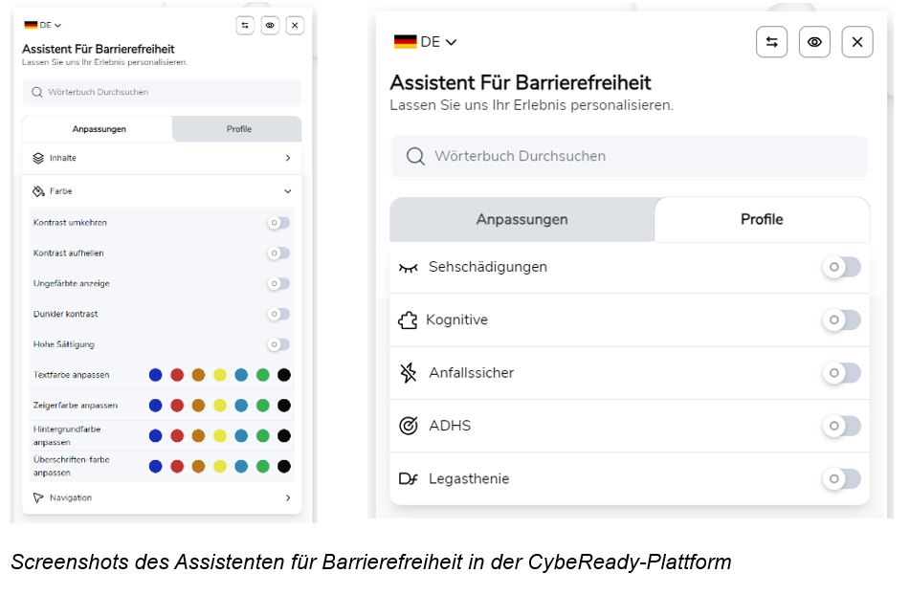The image size is (910, 595).
Task: Expand the Navigation section
Action: pos(287,497)
